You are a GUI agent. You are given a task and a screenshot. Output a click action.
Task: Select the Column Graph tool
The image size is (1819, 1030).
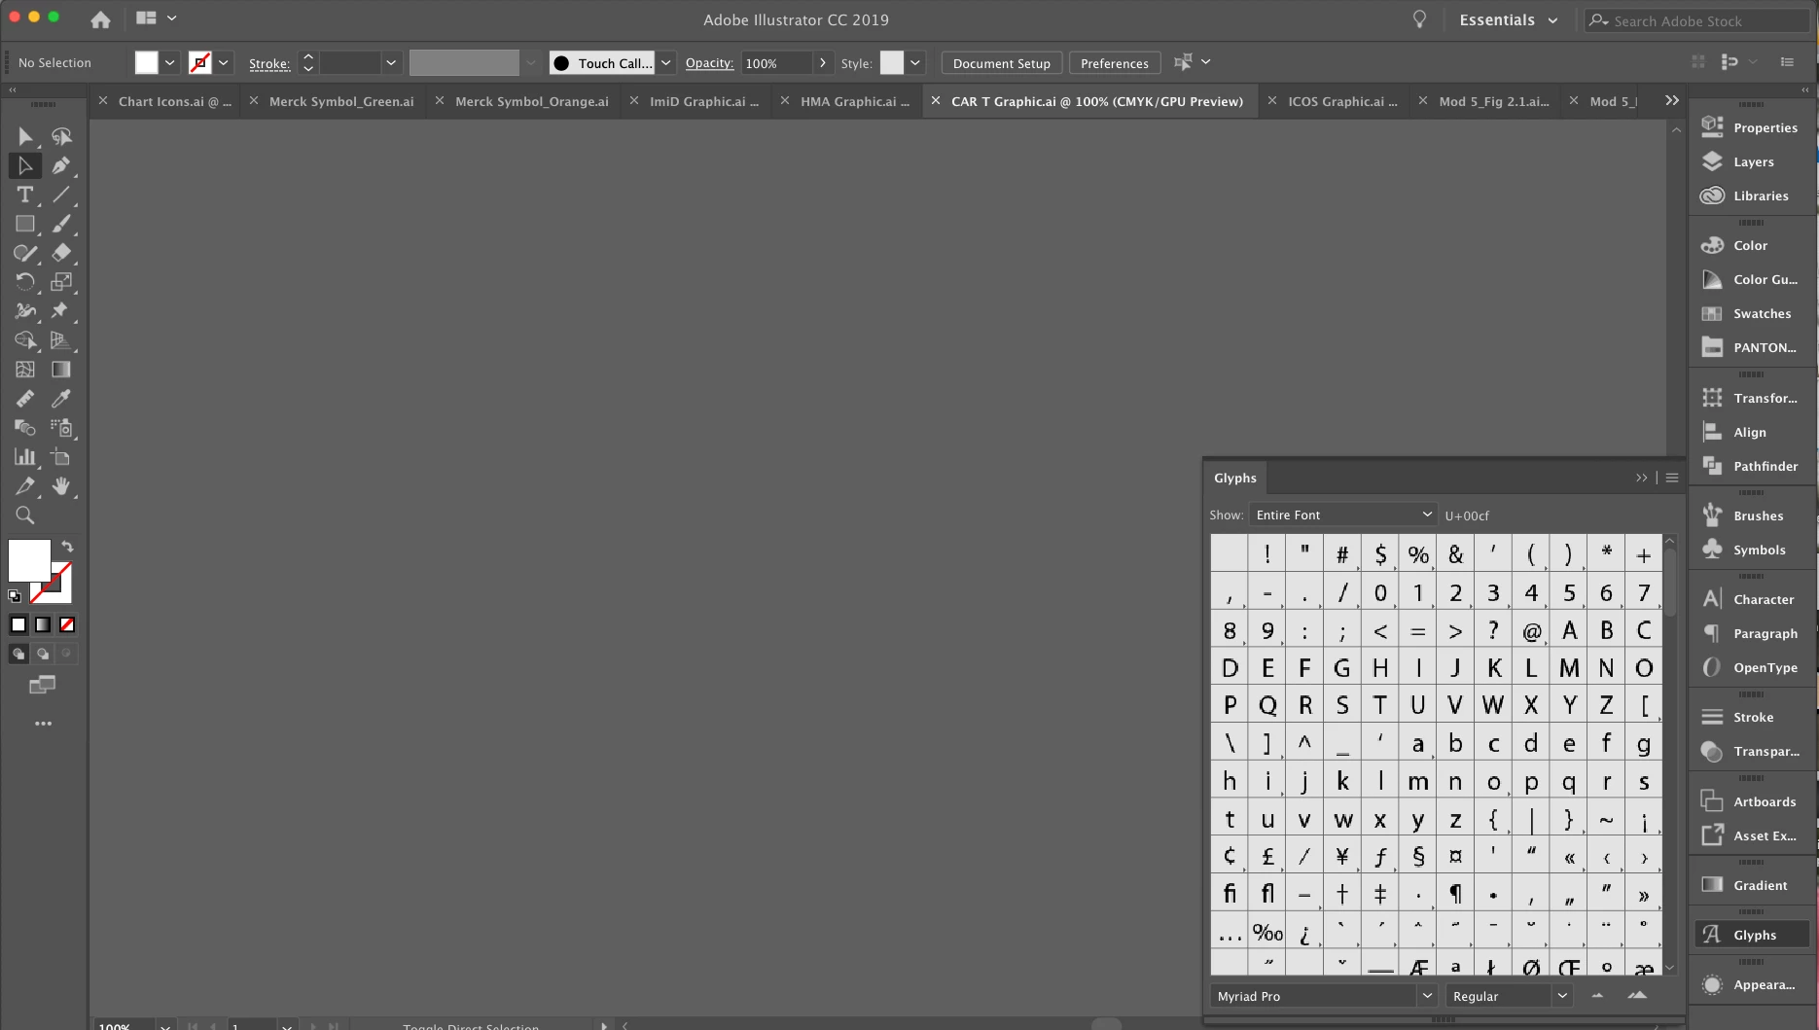click(25, 457)
